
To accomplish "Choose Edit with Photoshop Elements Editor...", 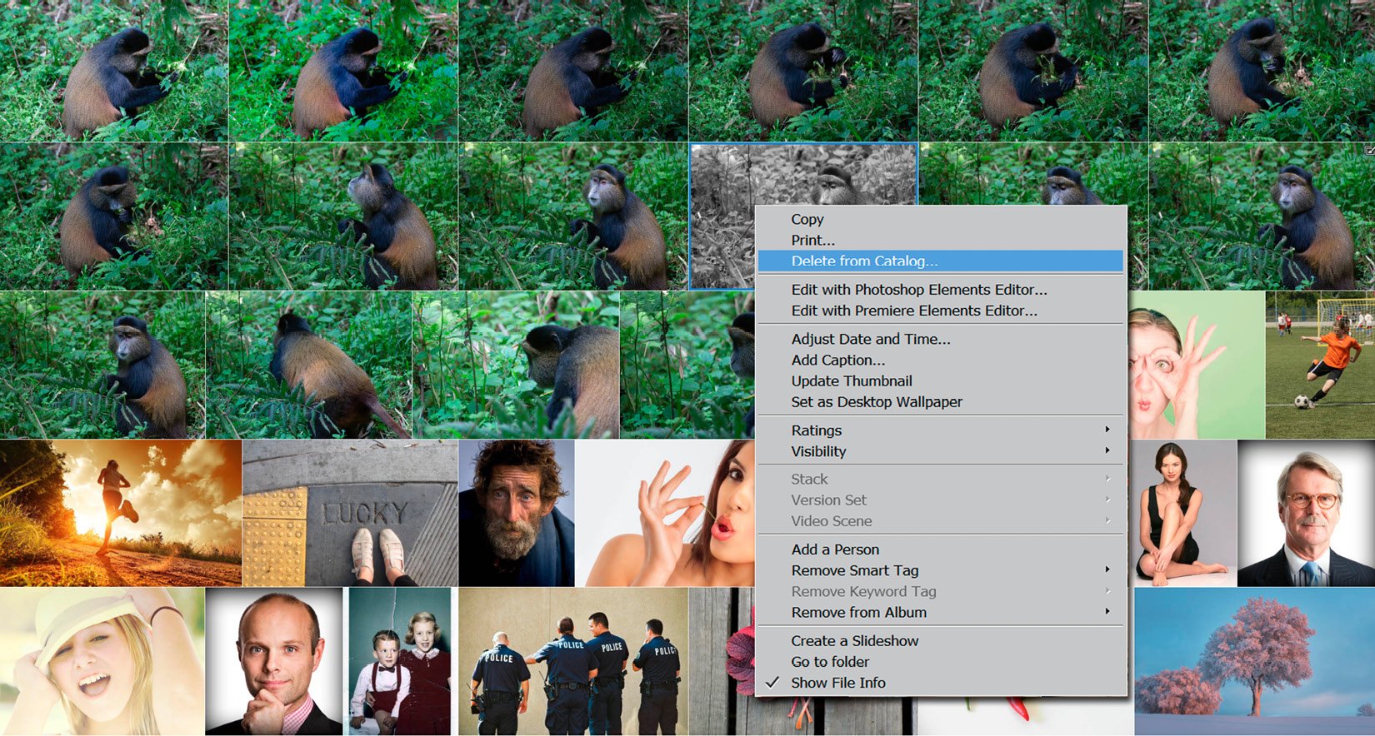I will (940, 290).
